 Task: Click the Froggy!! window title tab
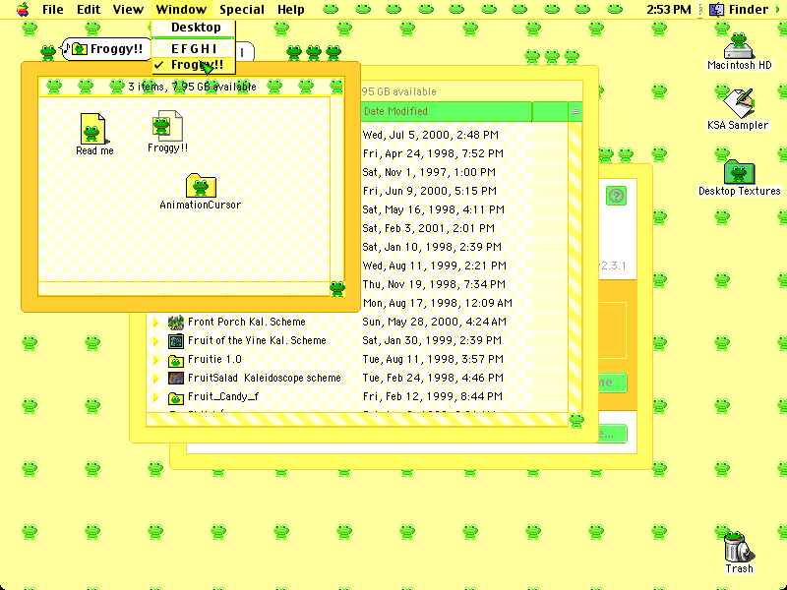pyautogui.click(x=107, y=49)
